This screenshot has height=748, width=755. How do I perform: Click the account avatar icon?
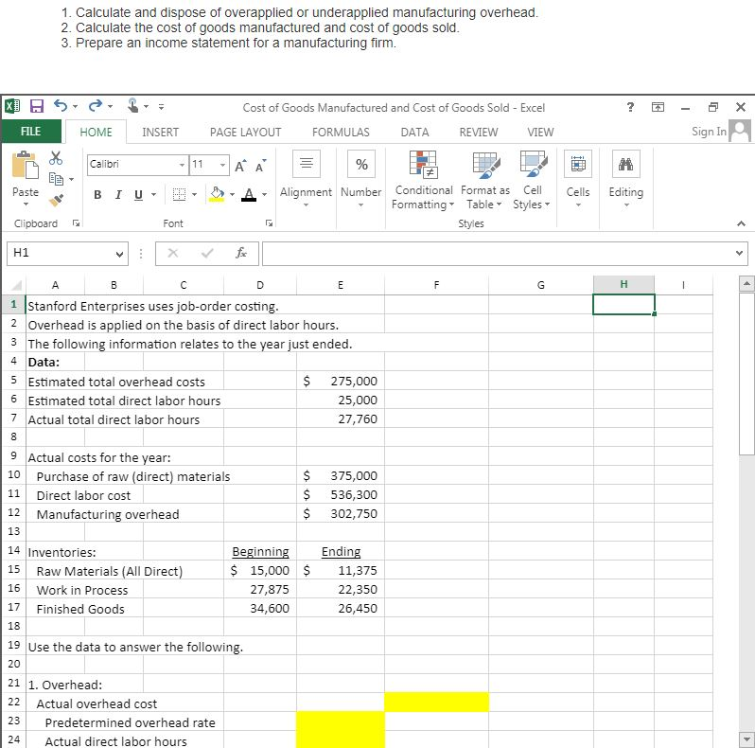click(740, 130)
